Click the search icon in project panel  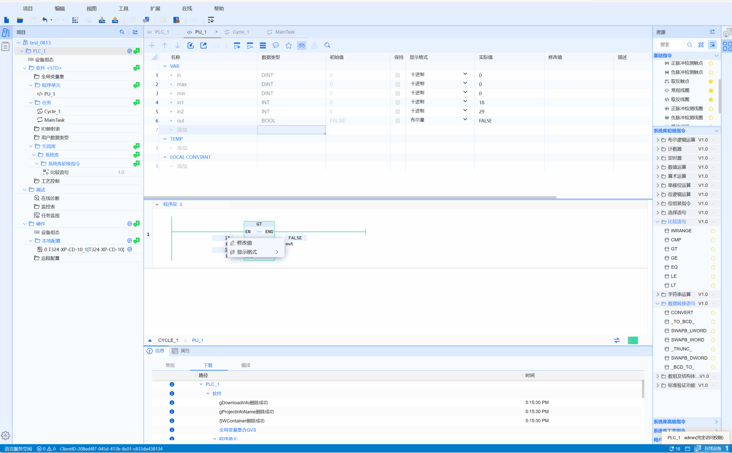coord(122,32)
